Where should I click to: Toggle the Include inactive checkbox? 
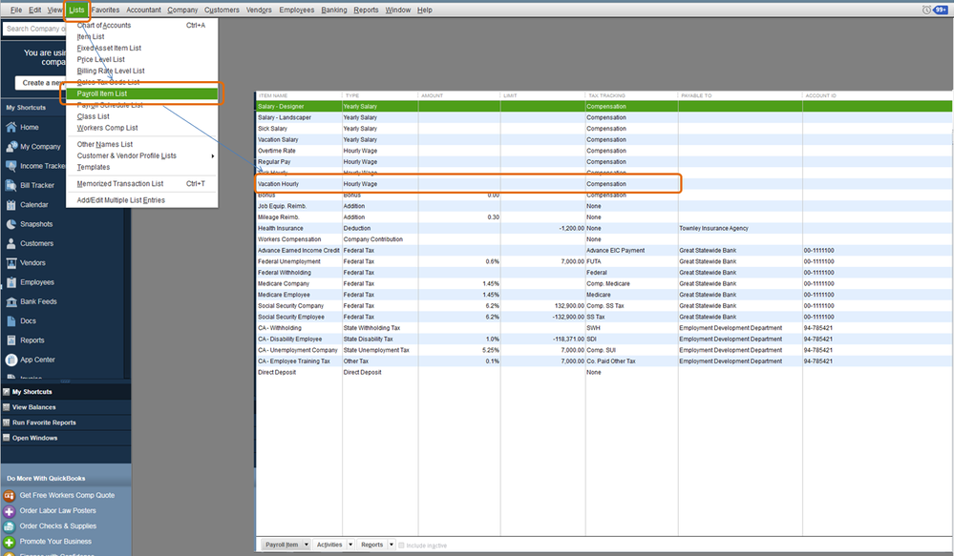click(x=401, y=546)
